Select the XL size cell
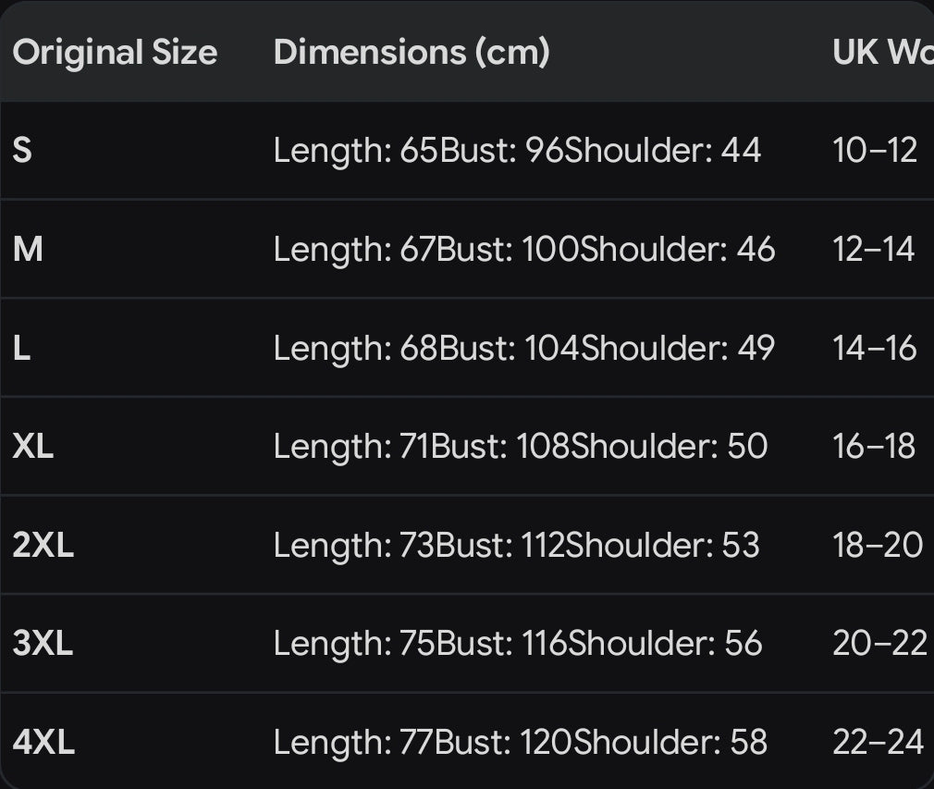Viewport: 934px width, 789px height. pos(32,446)
